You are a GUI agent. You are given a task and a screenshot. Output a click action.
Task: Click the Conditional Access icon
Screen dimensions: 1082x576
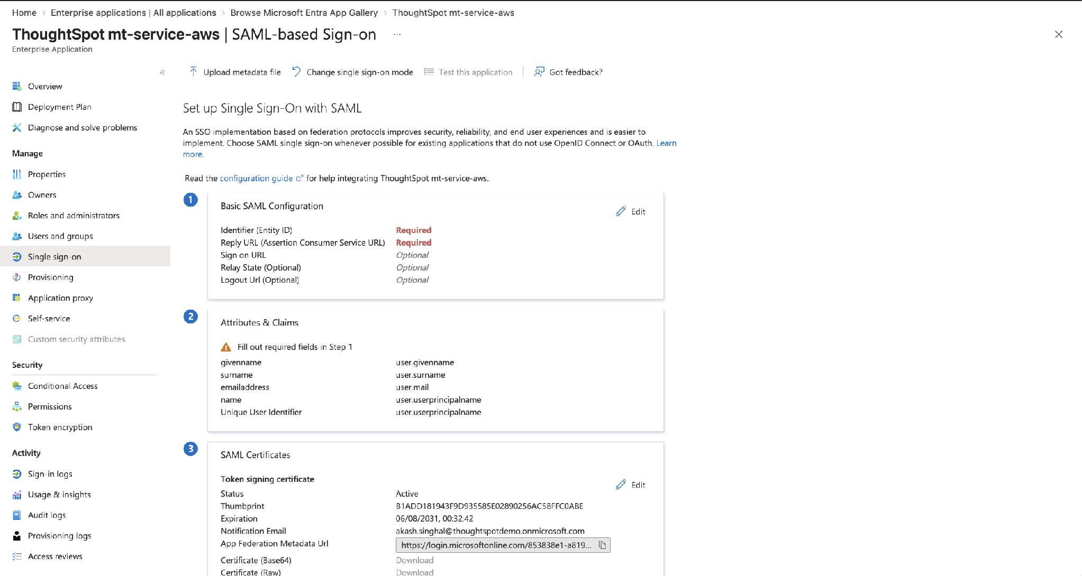tap(17, 386)
